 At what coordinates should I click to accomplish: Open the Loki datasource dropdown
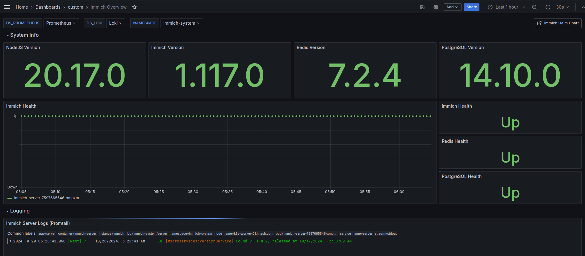pos(115,23)
